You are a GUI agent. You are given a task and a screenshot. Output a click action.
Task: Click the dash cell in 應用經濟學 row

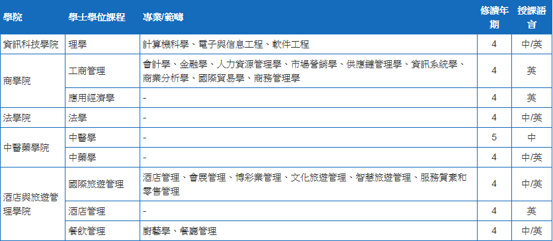pyautogui.click(x=308, y=98)
